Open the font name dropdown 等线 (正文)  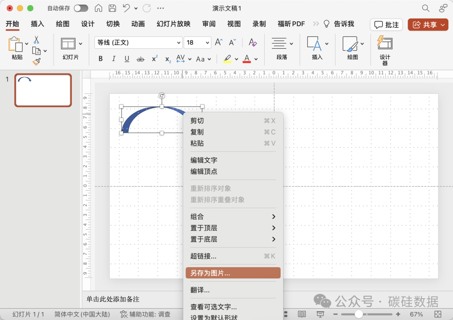(x=138, y=42)
